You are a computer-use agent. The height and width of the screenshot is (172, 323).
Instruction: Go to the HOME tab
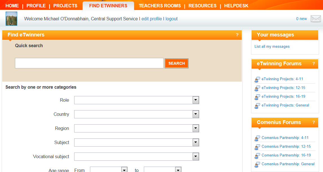(12, 6)
